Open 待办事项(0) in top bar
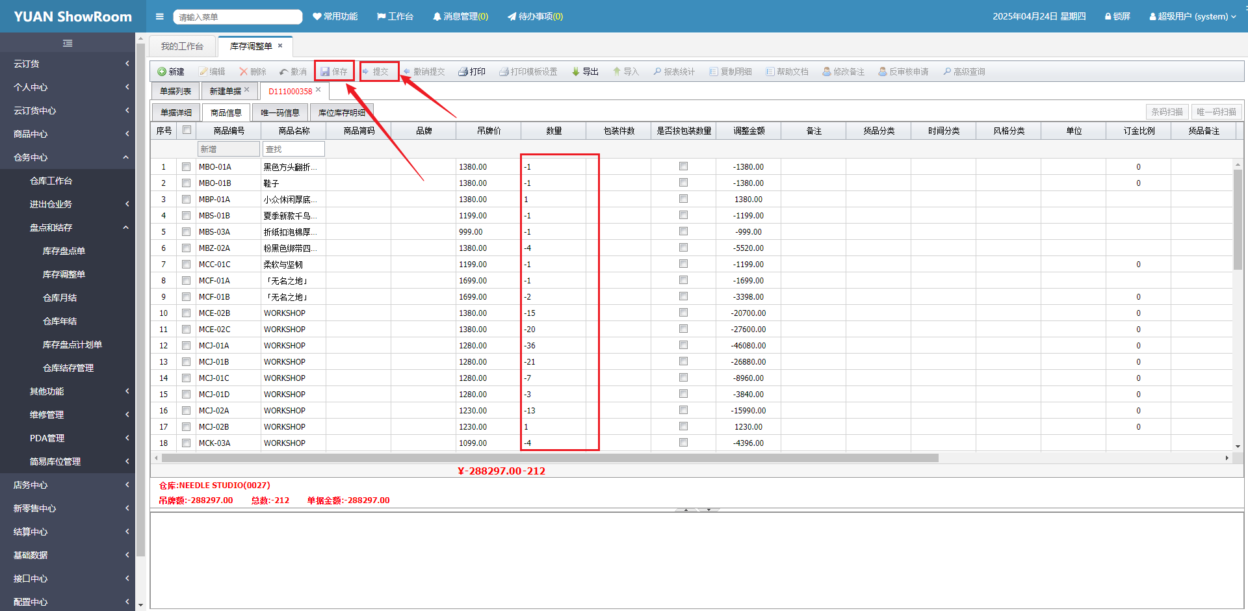 [x=535, y=16]
